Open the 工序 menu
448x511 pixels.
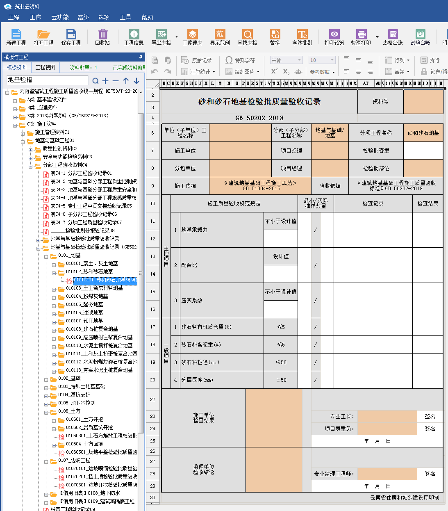point(36,17)
